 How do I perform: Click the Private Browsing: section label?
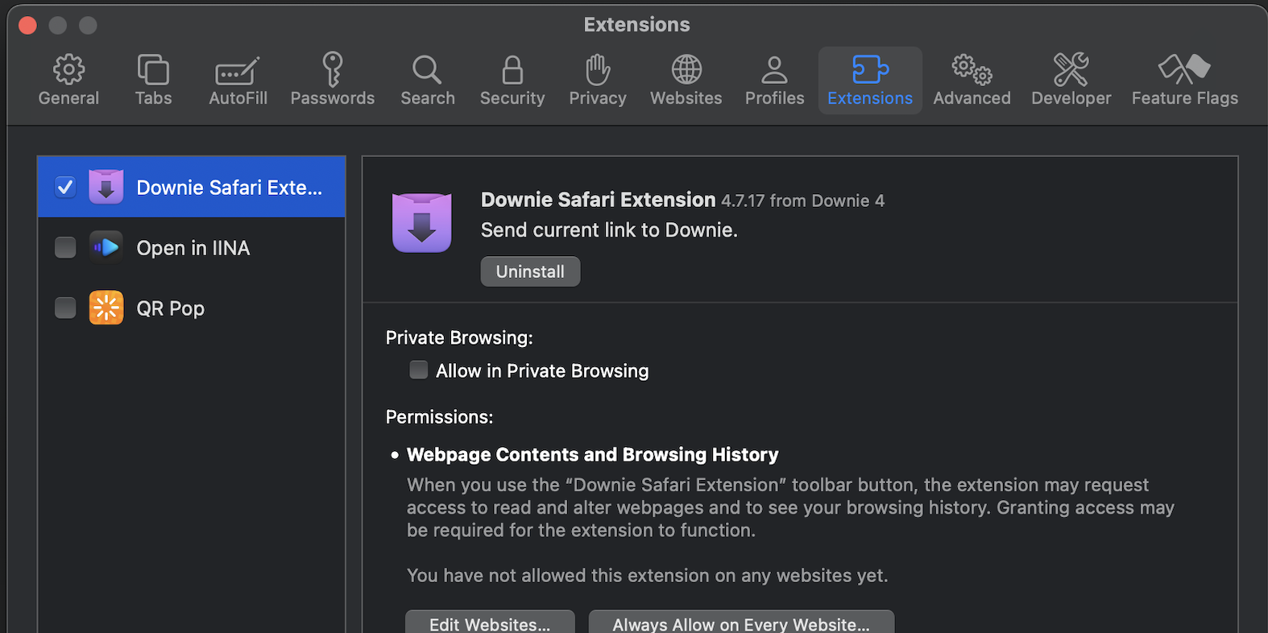(x=459, y=337)
